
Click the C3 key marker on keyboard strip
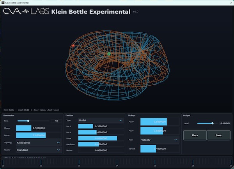coord(79,163)
